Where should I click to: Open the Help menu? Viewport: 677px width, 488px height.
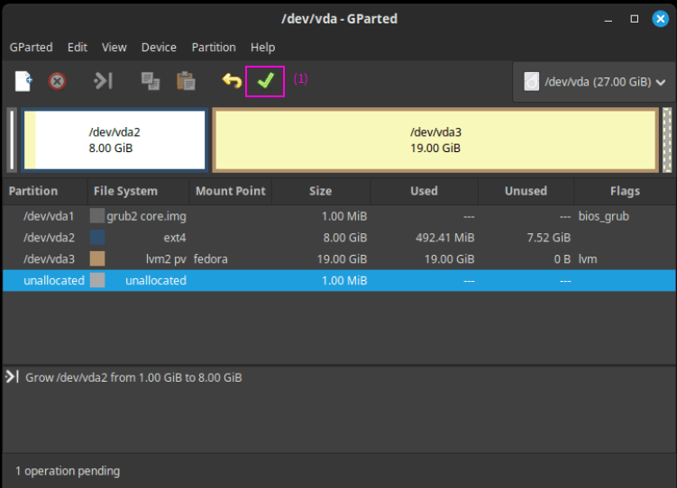pos(262,48)
